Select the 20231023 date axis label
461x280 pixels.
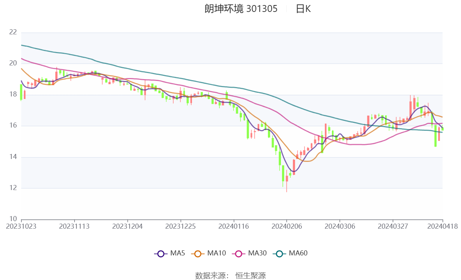(21, 226)
